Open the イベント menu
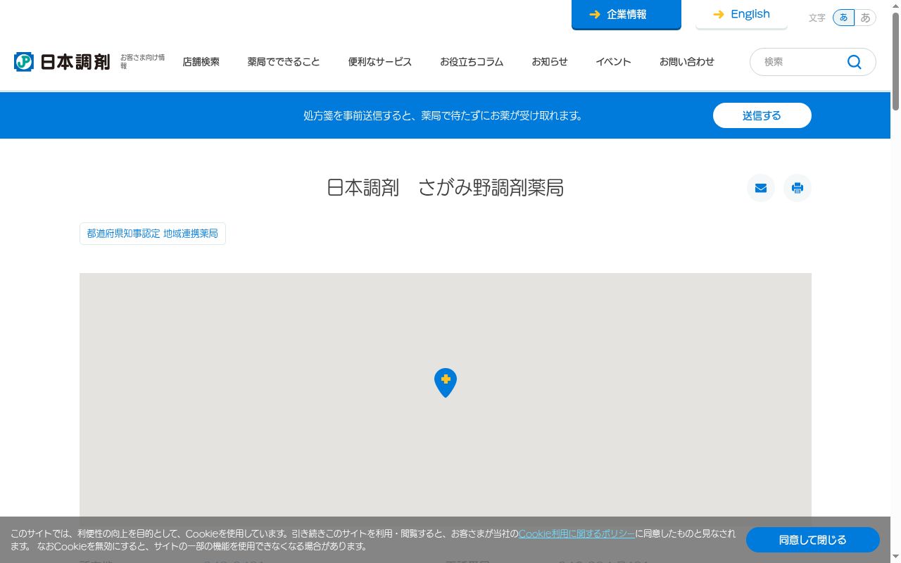 click(613, 62)
